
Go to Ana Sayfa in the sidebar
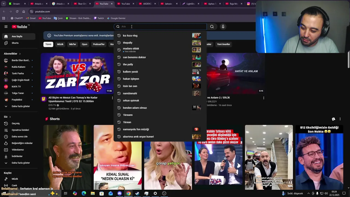pos(18,36)
